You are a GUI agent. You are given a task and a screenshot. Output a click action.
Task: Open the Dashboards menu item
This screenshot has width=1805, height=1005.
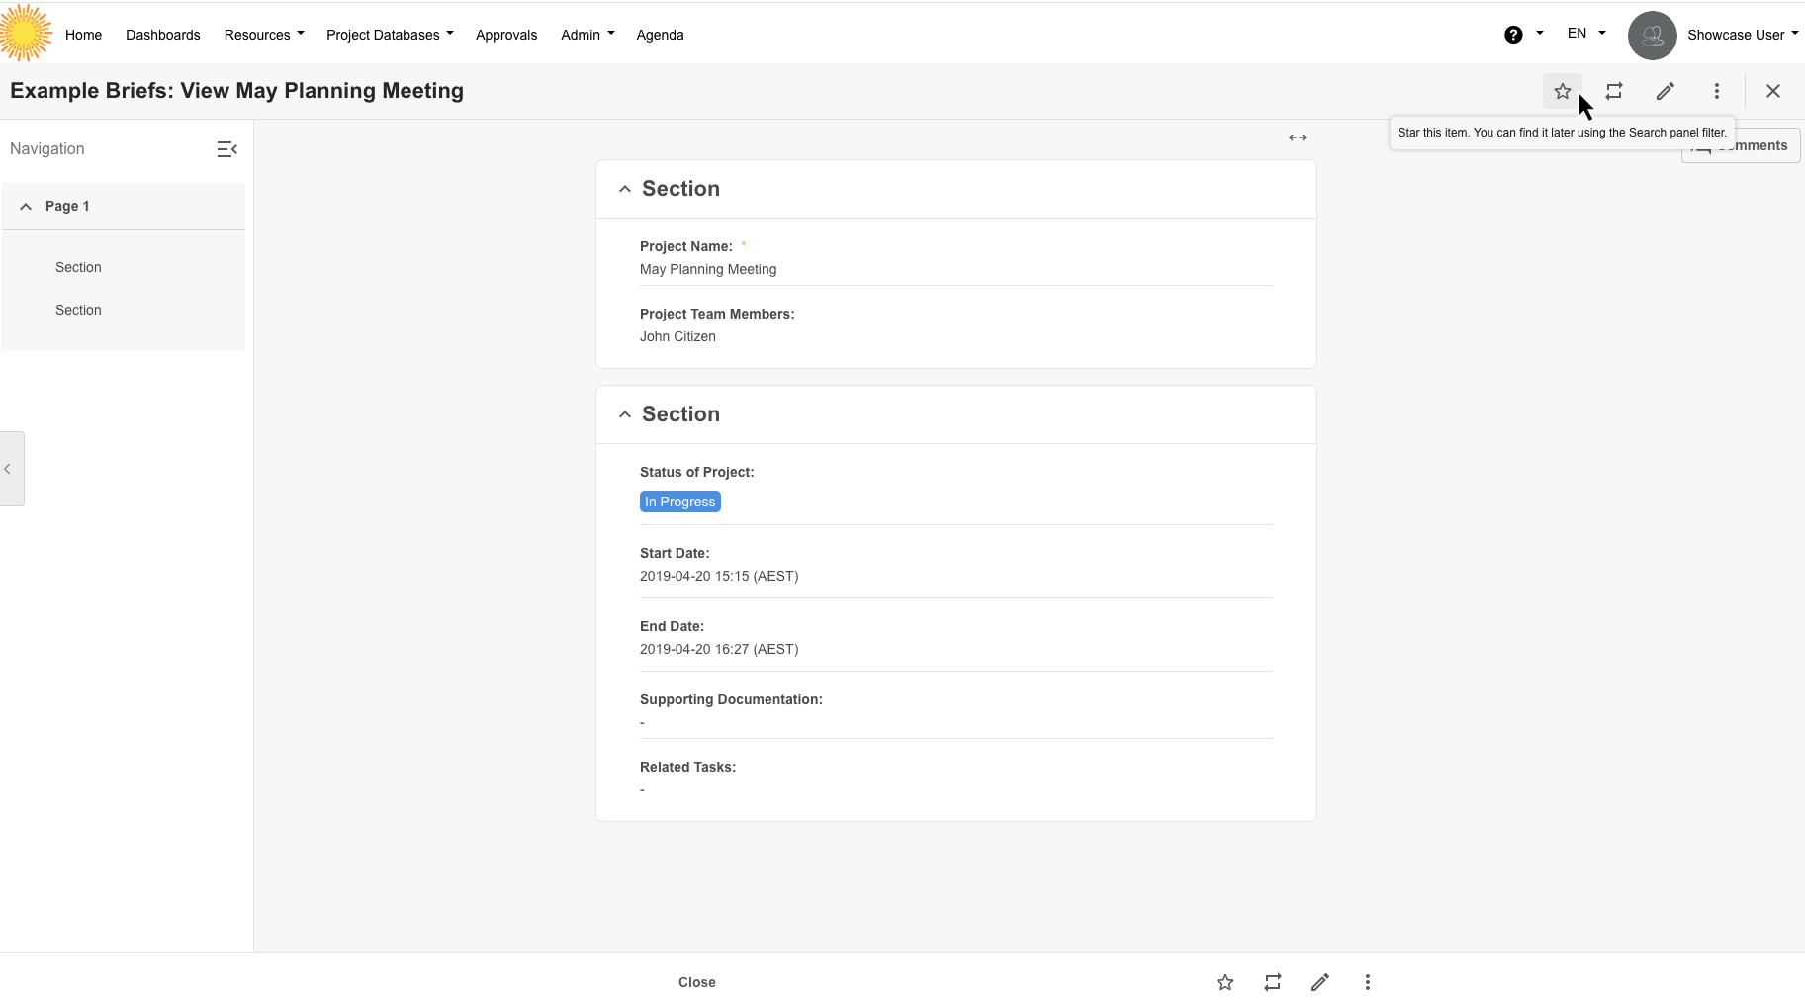coord(162,35)
